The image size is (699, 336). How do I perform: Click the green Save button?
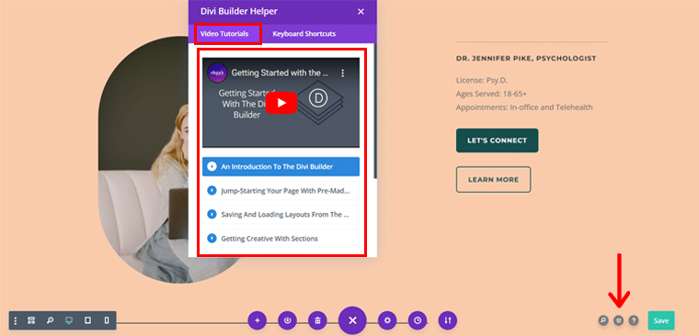click(661, 320)
